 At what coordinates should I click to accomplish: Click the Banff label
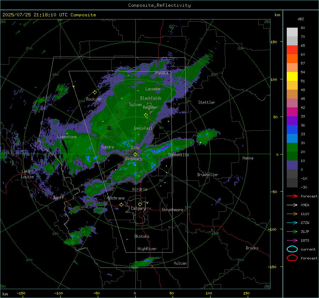coord(58,198)
